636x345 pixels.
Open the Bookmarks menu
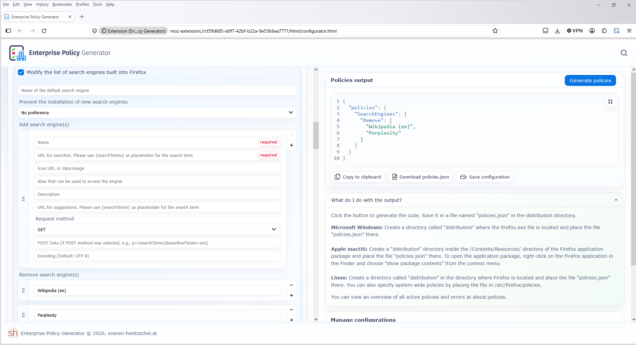click(62, 4)
